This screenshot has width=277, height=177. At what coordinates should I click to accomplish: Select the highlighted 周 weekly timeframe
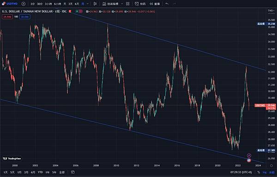(83, 4)
